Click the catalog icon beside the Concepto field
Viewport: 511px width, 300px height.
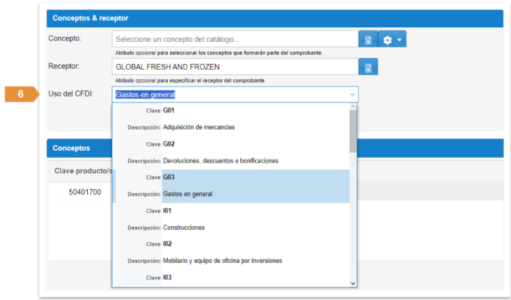[368, 40]
